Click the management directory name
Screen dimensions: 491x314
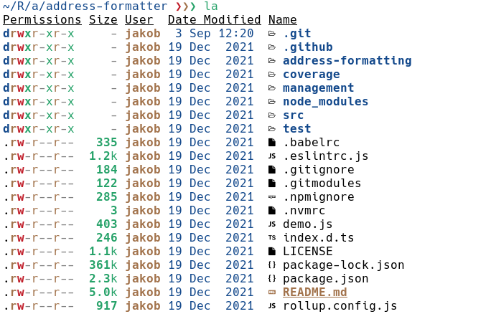coord(319,88)
